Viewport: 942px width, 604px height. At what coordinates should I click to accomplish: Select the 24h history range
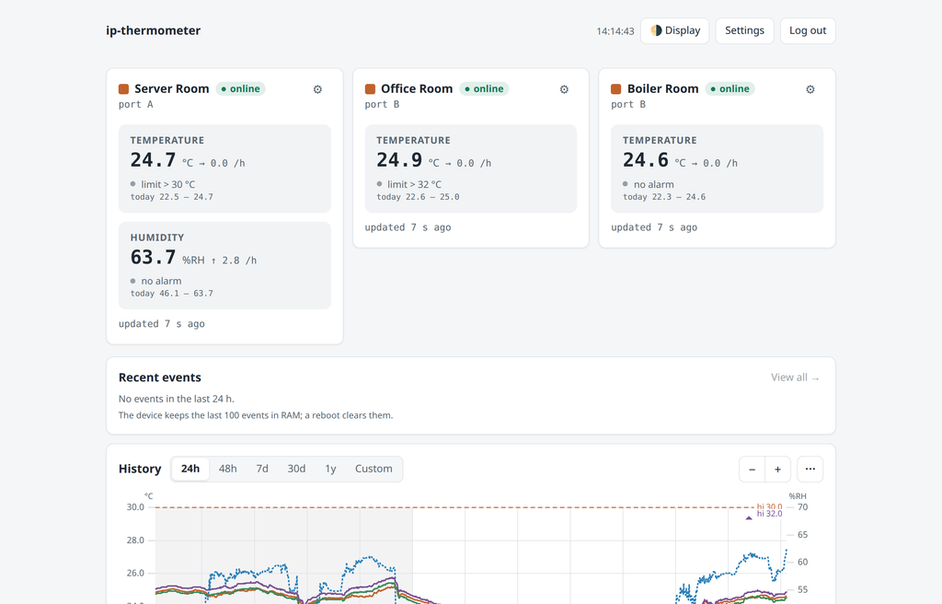point(190,469)
